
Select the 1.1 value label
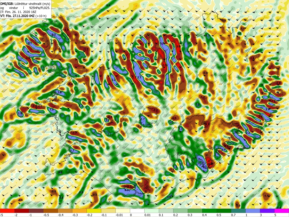pyautogui.click(x=208, y=35)
